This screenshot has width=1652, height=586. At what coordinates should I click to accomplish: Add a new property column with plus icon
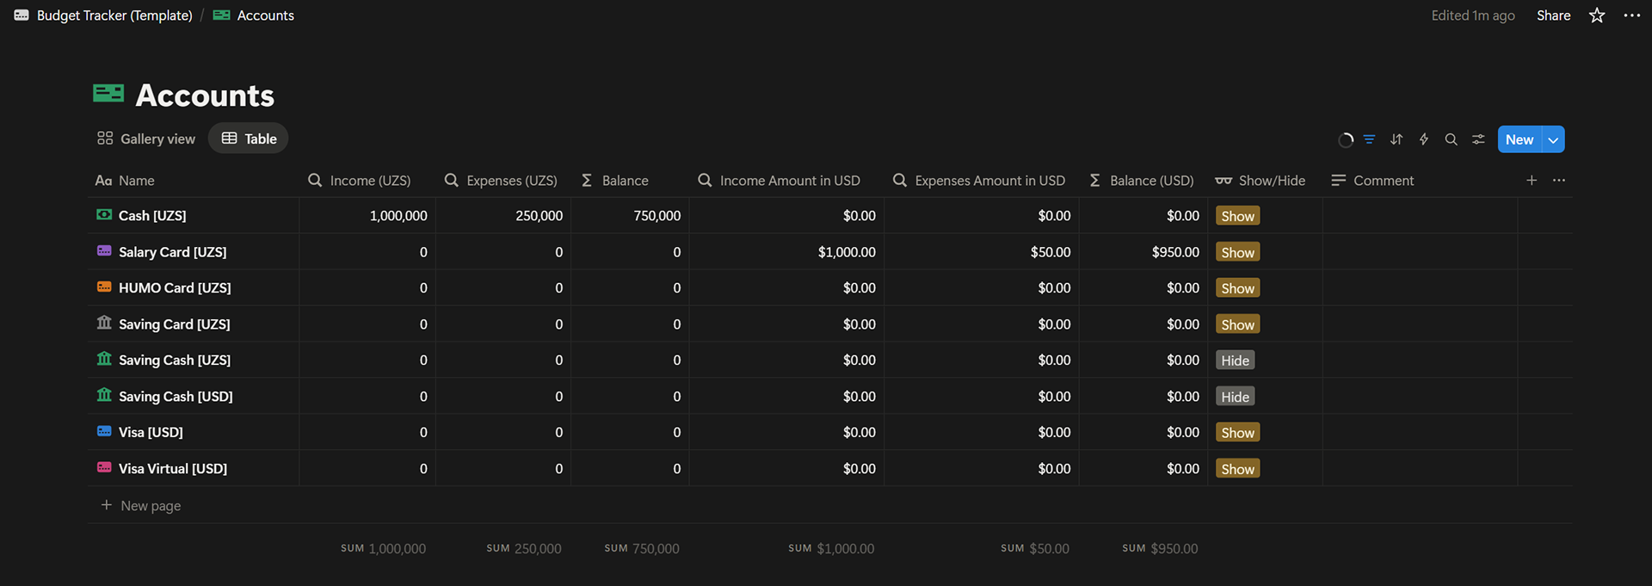pos(1532,180)
